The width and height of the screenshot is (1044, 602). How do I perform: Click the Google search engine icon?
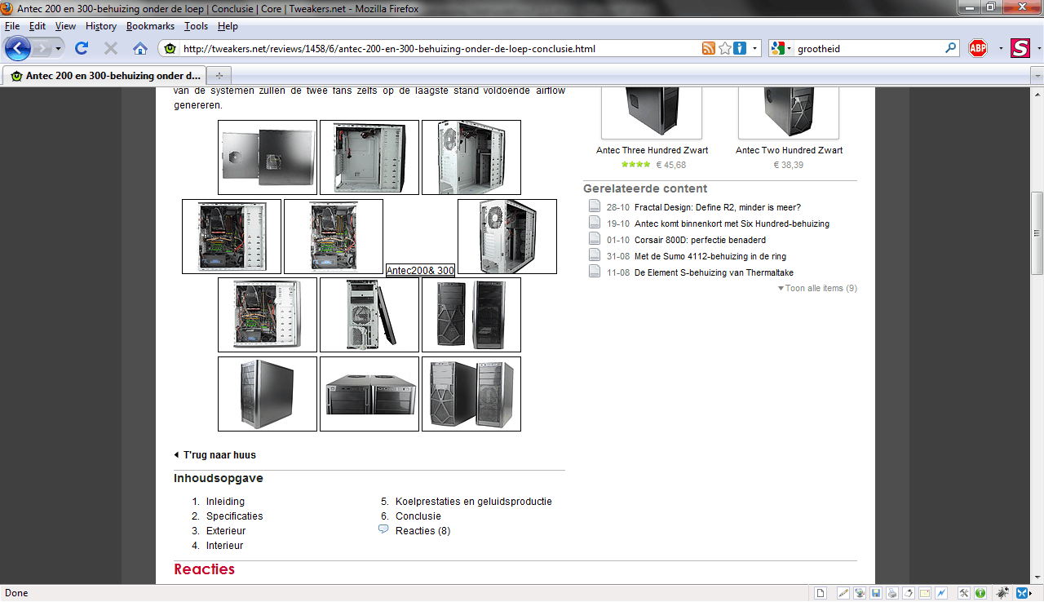pyautogui.click(x=777, y=49)
